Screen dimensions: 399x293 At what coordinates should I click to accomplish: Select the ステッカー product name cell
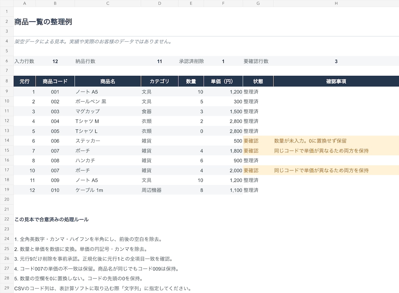point(108,141)
